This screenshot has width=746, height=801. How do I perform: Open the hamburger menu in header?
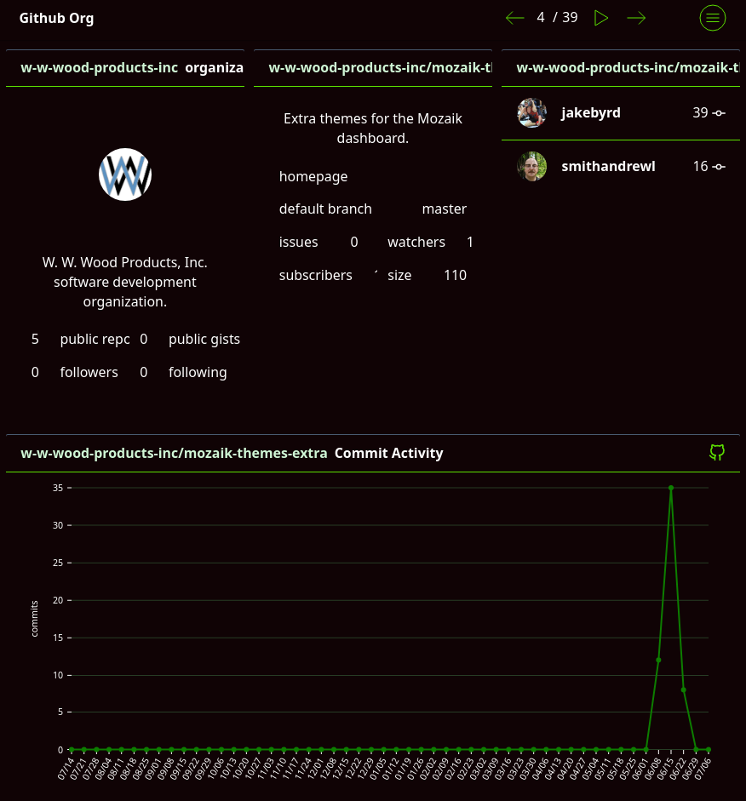tap(712, 18)
